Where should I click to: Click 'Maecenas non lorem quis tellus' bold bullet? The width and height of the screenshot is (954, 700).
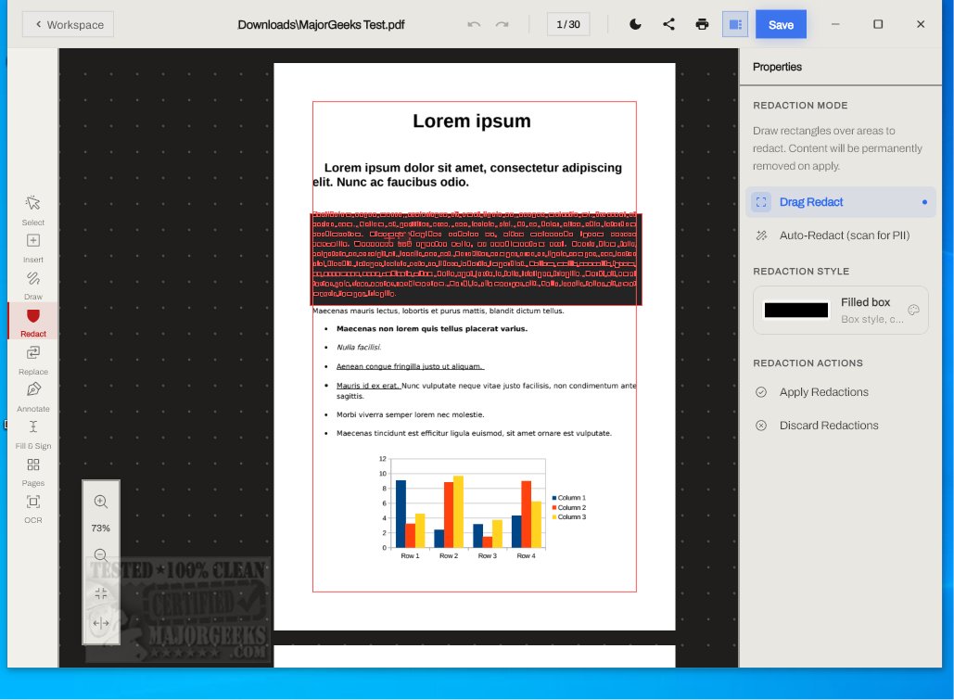(432, 329)
